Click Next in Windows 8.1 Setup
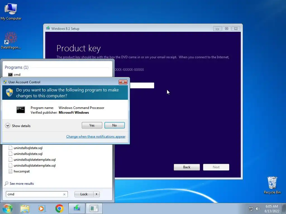286x214 pixels. [216, 167]
